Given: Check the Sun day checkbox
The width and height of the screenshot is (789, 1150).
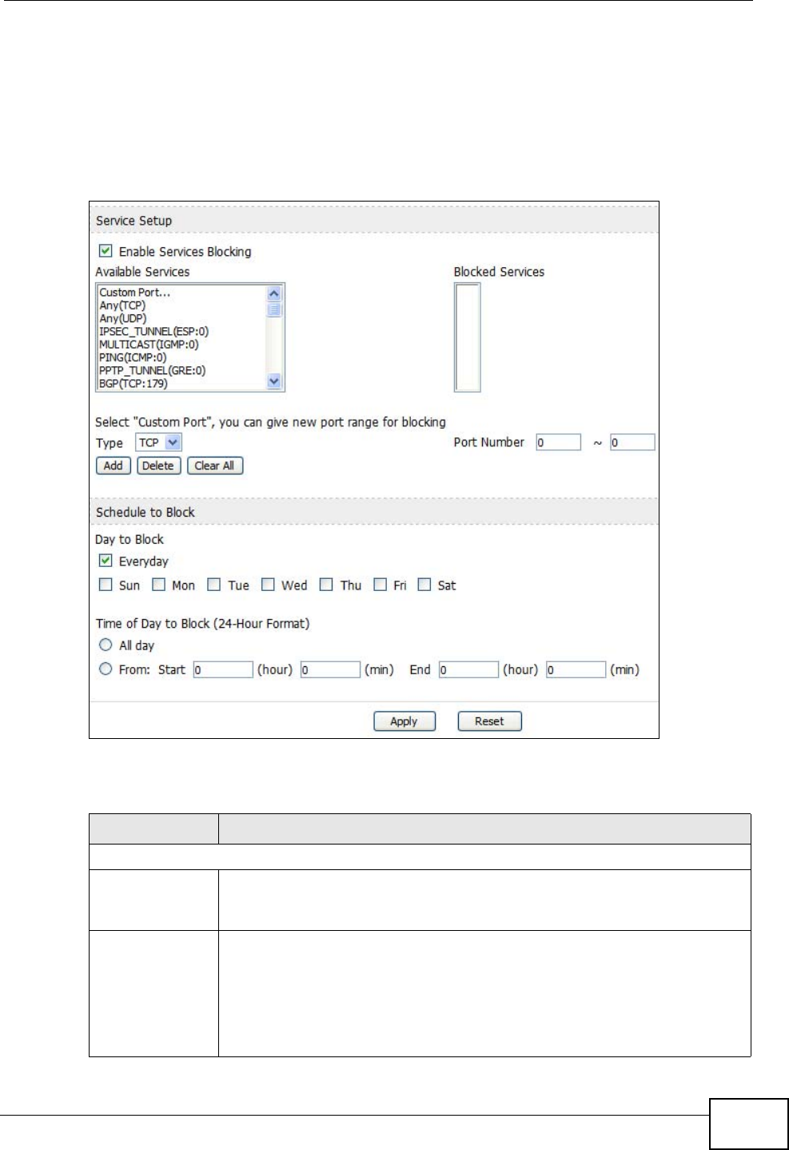Looking at the screenshot, I should [x=106, y=585].
